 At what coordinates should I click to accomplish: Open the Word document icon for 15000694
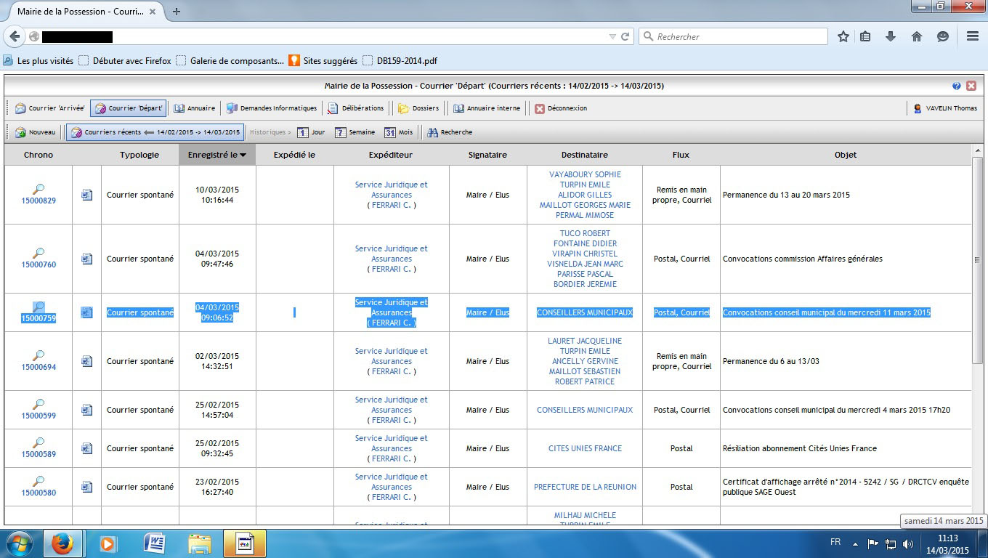86,361
